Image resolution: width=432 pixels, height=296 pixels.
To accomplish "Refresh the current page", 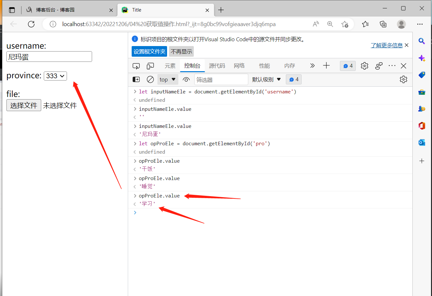I will coord(31,24).
